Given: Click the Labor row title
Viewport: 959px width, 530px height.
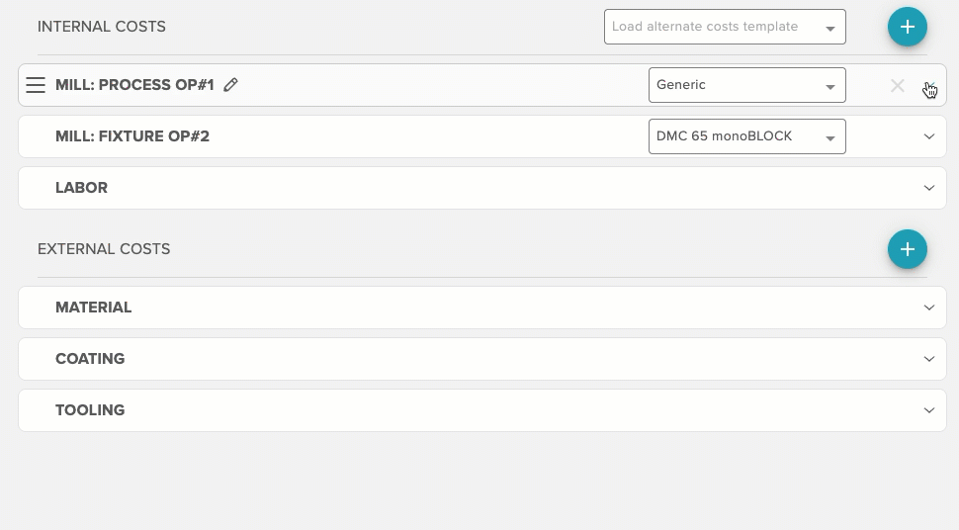Looking at the screenshot, I should coord(81,188).
